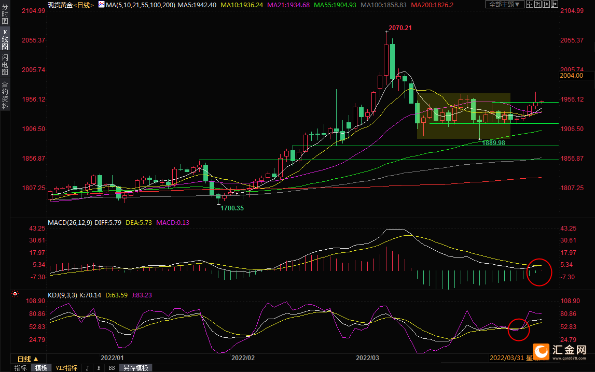Viewport: 595px width, 372px height.
Task: Click the MA indicator chart icon
Action: pyautogui.click(x=101, y=4)
